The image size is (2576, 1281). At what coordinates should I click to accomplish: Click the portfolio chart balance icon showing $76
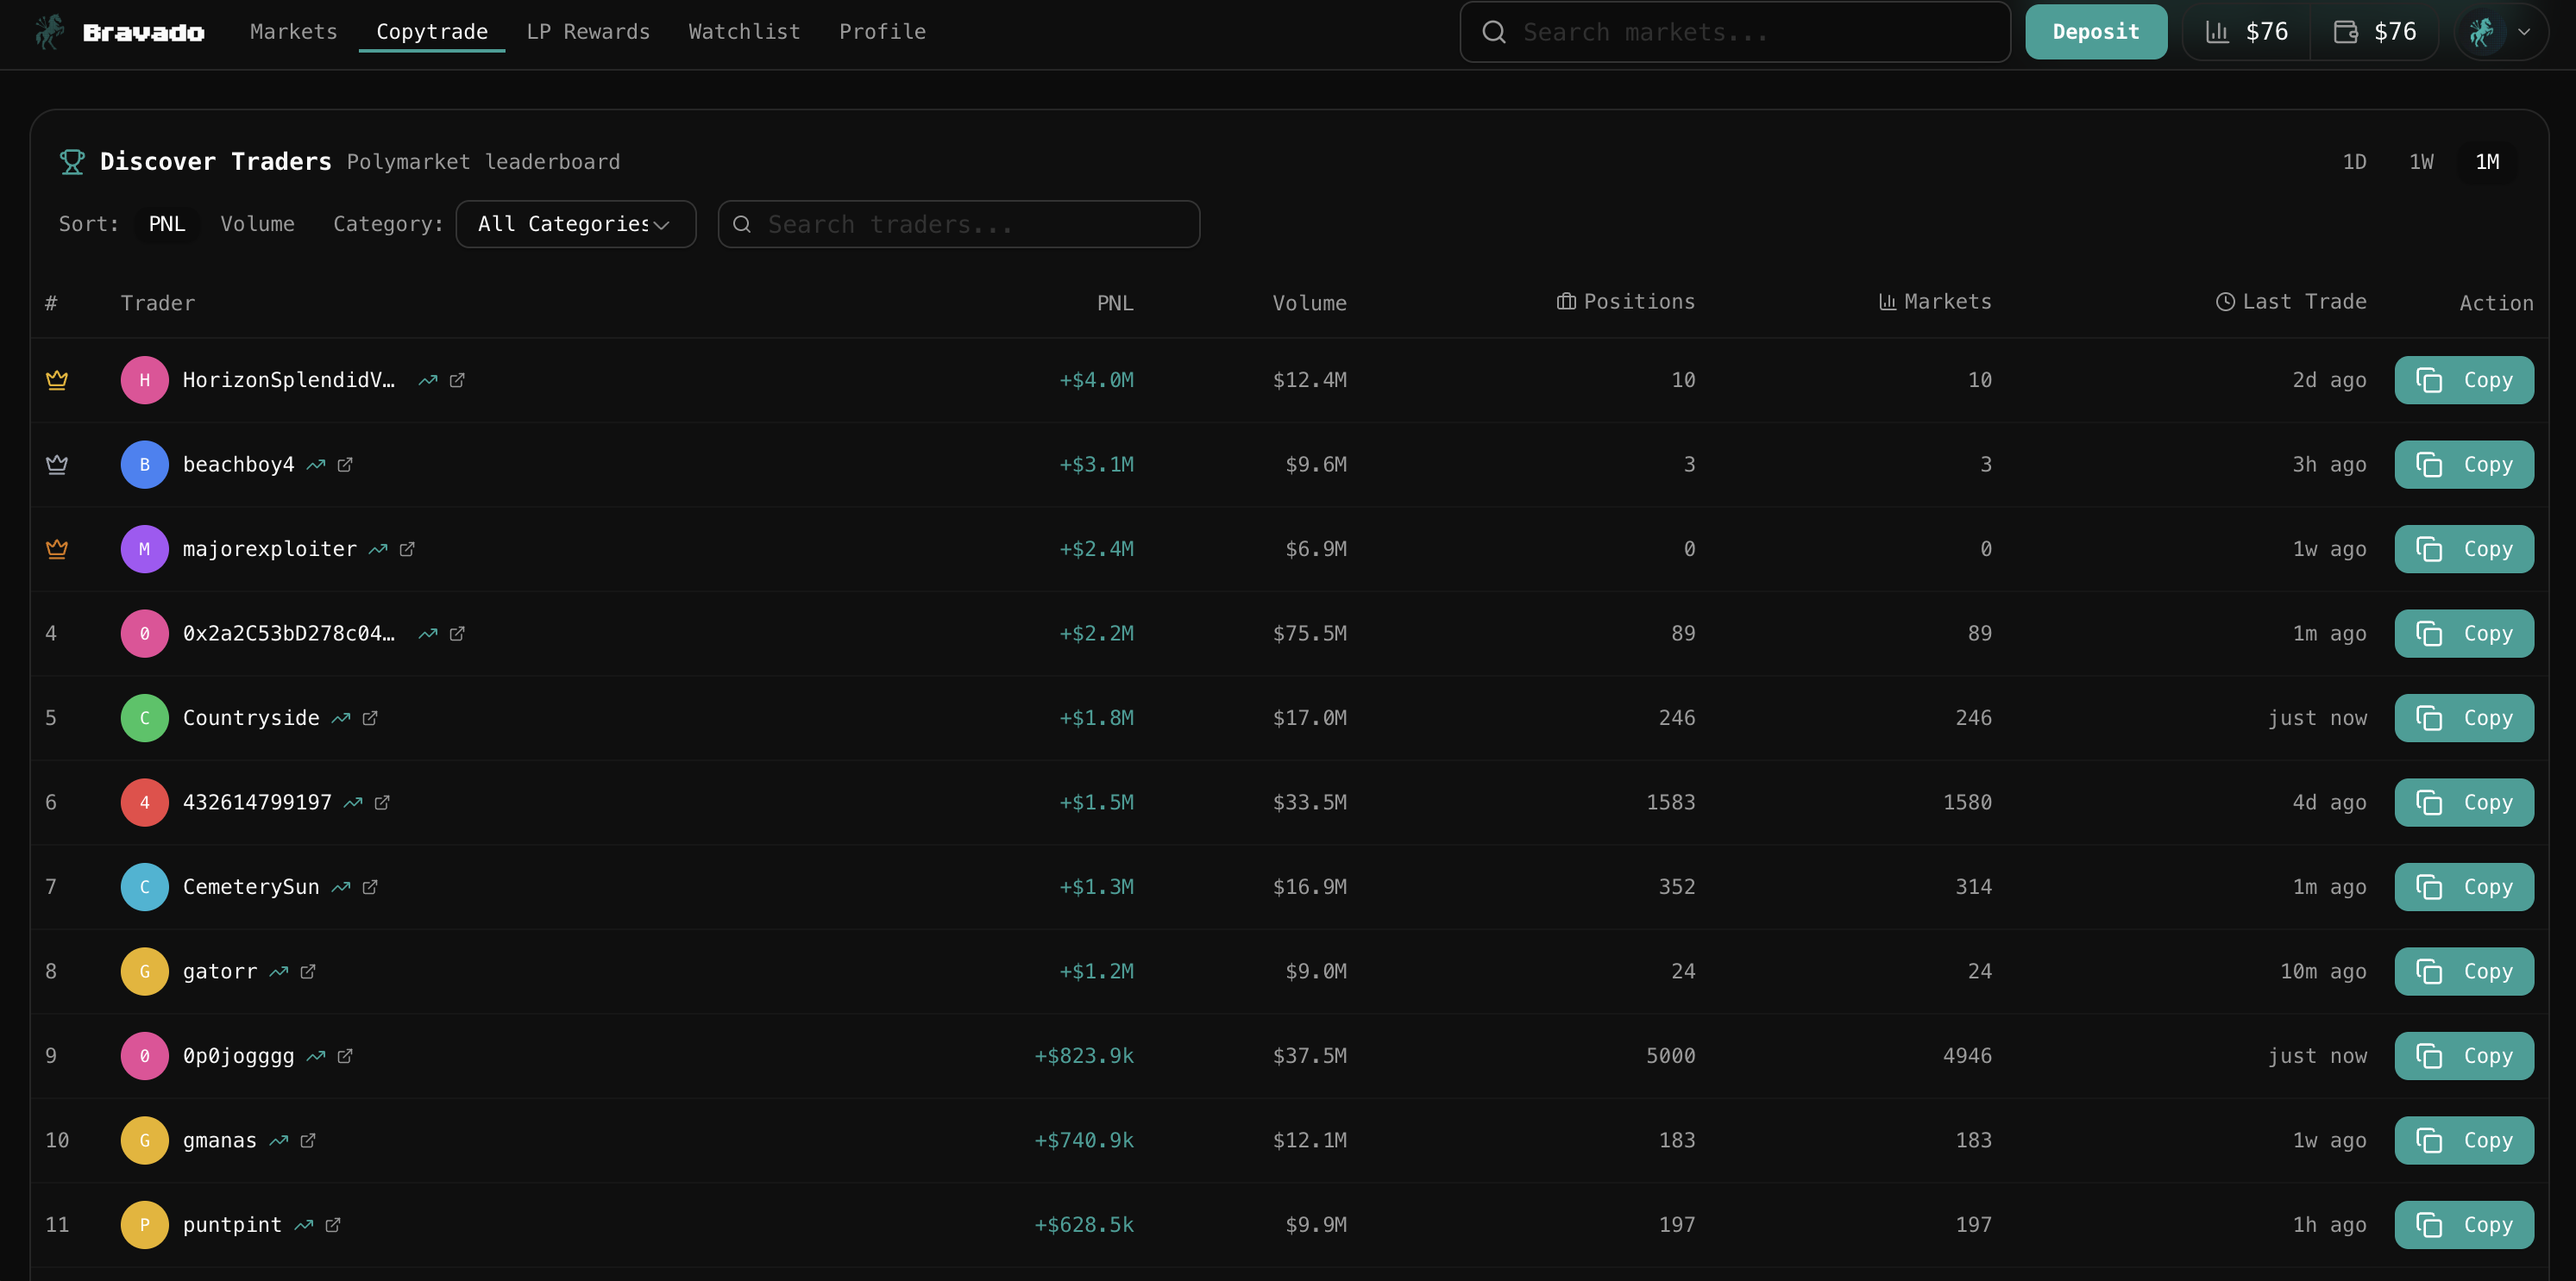[2217, 32]
